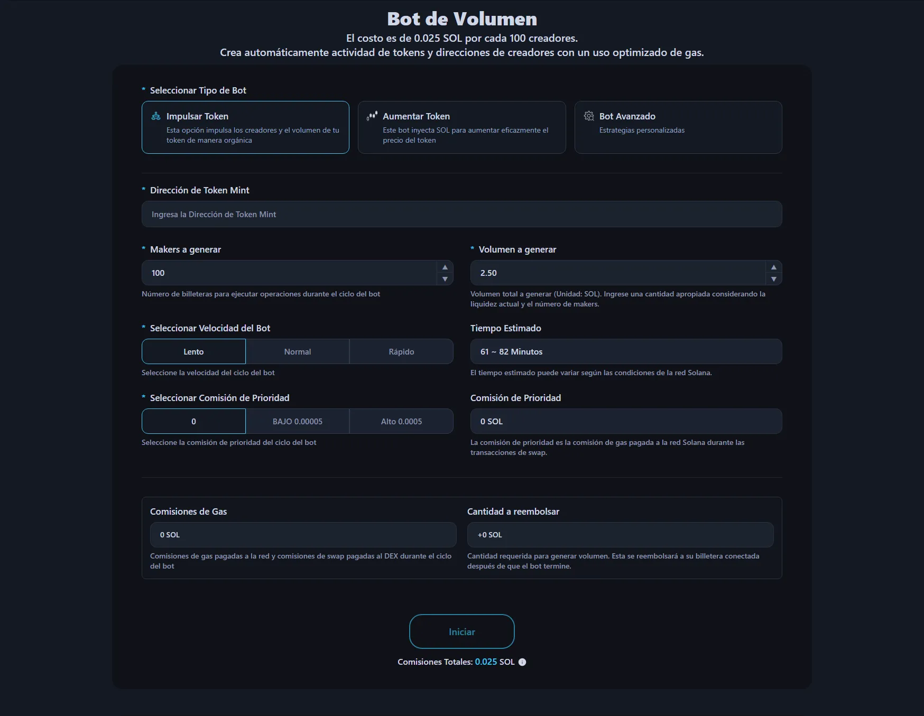Click the Impulsar Token nodes icon
924x716 pixels.
tap(156, 116)
